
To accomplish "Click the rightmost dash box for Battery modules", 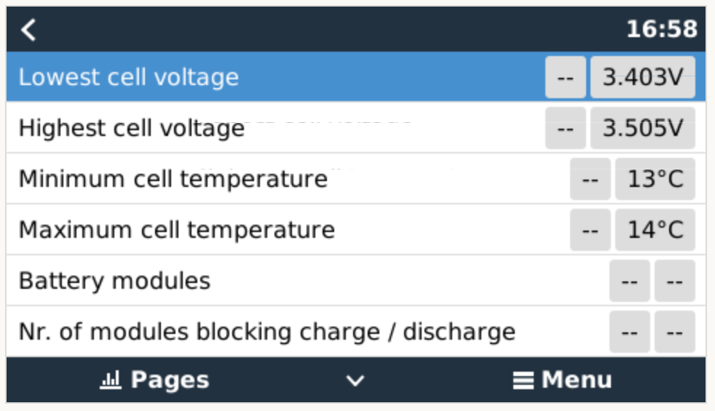I will (674, 281).
